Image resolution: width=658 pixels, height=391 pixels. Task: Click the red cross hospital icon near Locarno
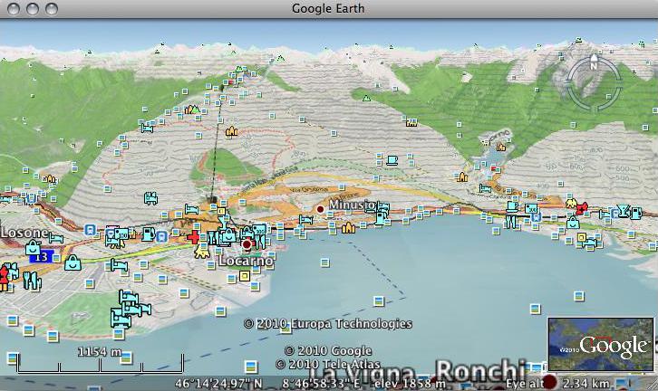pyautogui.click(x=193, y=237)
